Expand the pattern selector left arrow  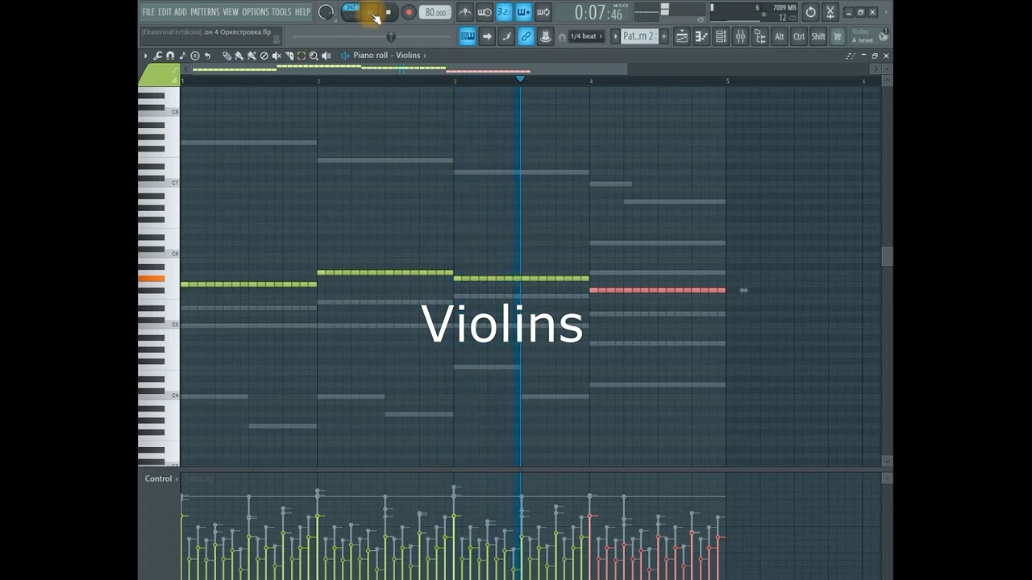coord(615,36)
